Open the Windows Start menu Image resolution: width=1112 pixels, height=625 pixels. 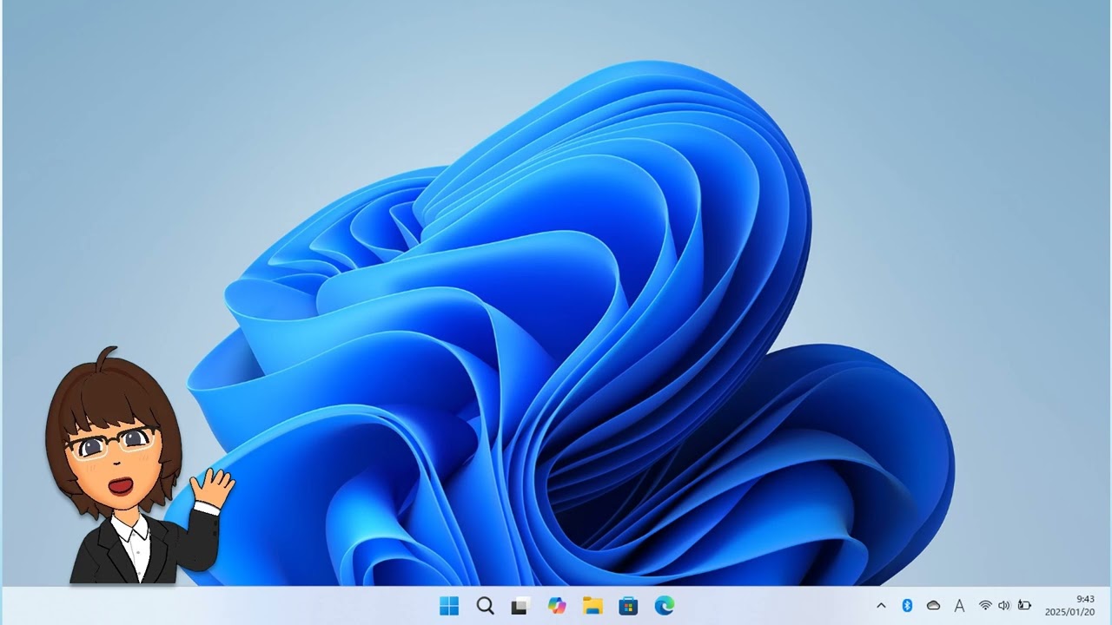(449, 606)
